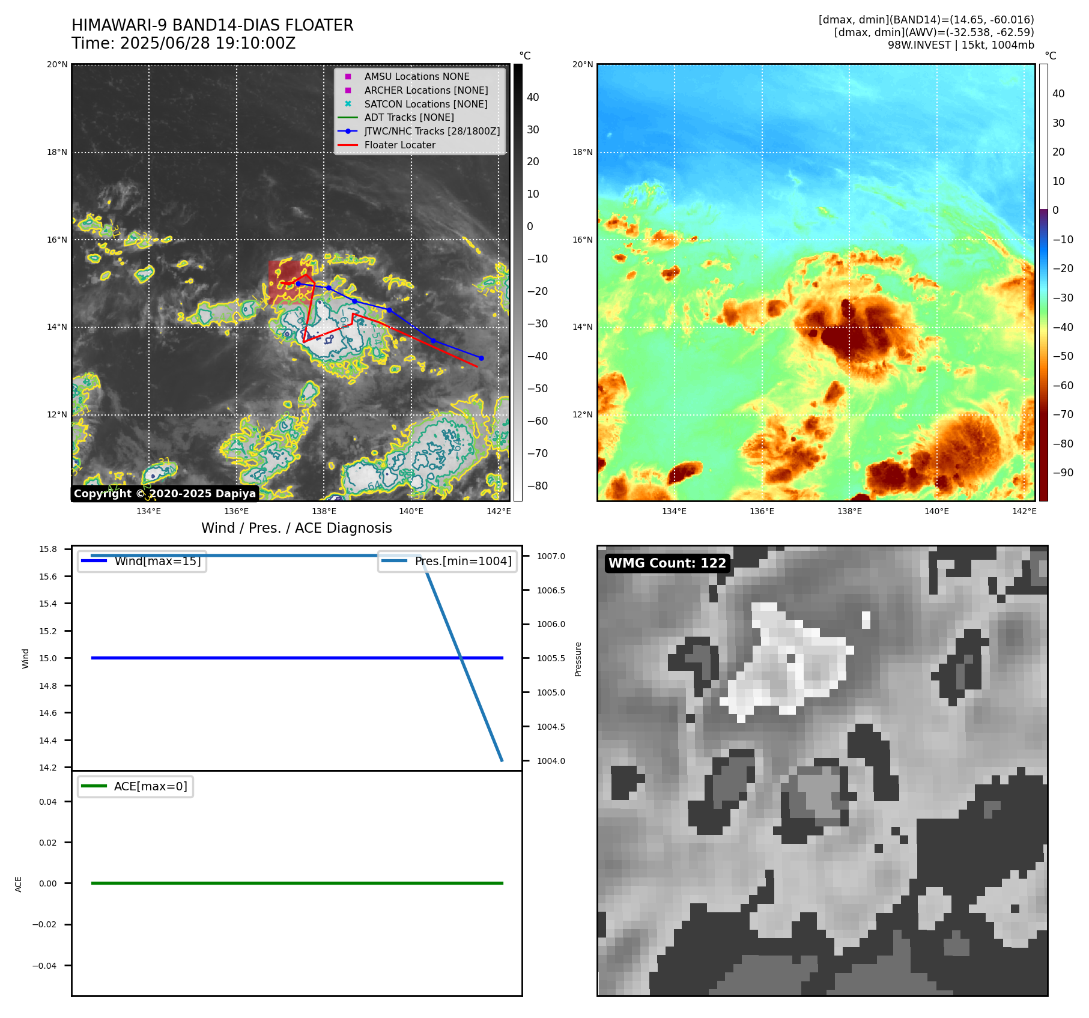Click the 138°E longitude label under the IR map
Screen dimensions: 1089x1018
324,511
